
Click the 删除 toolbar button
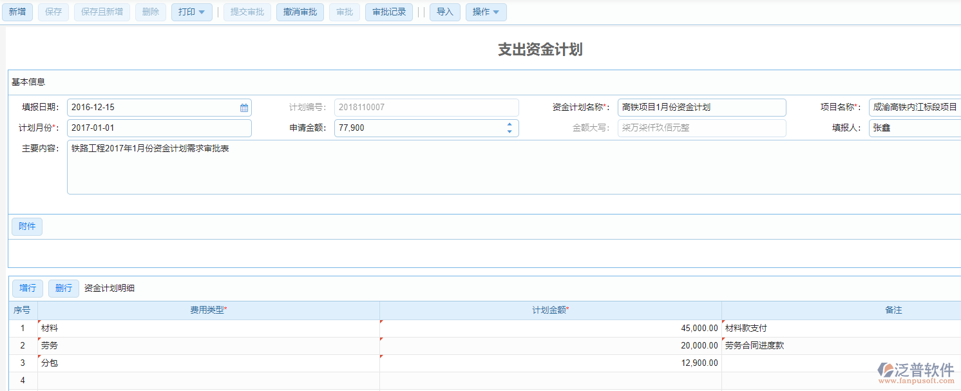point(150,12)
